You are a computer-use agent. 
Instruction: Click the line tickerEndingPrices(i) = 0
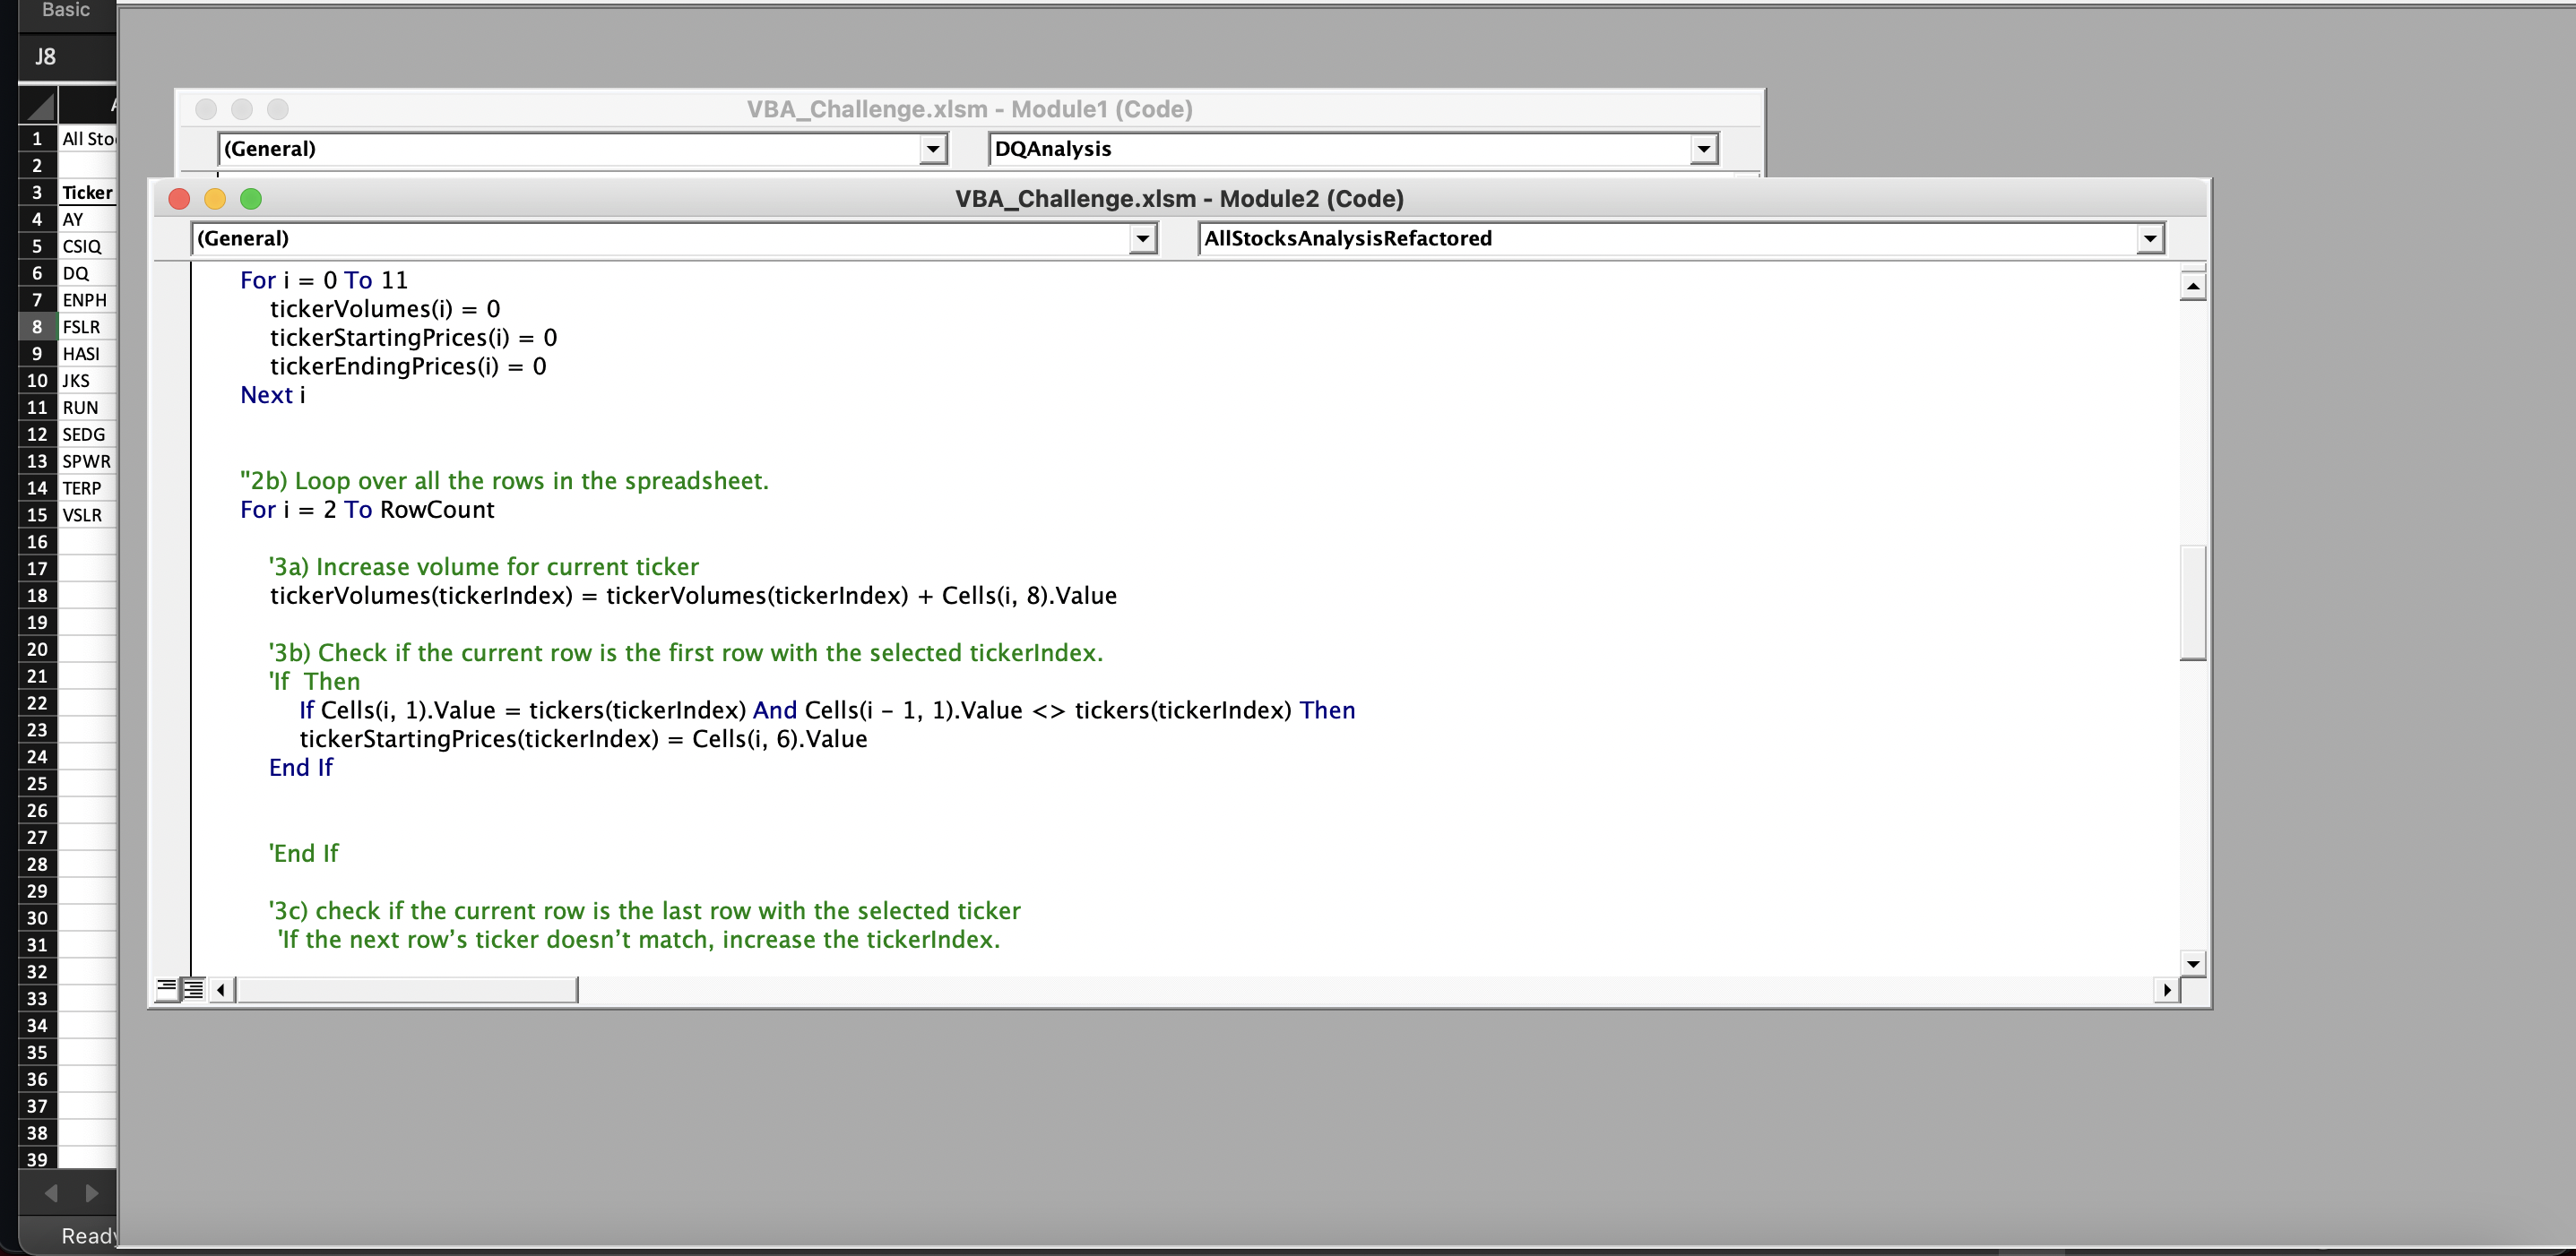[x=408, y=366]
